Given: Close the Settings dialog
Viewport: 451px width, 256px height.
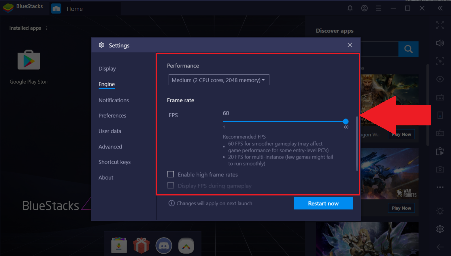Looking at the screenshot, I should point(350,45).
